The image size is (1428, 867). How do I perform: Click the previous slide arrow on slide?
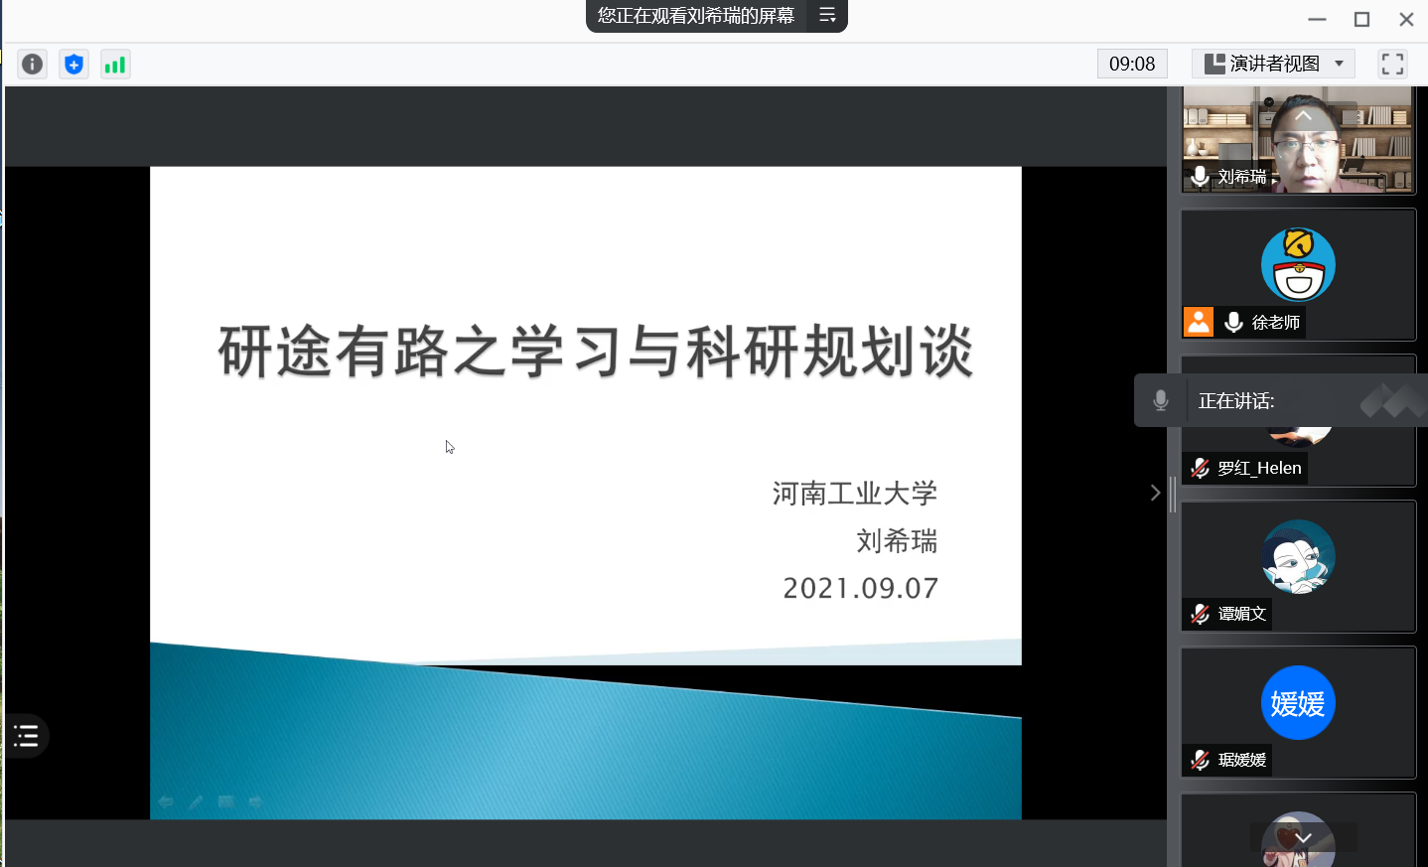(166, 801)
